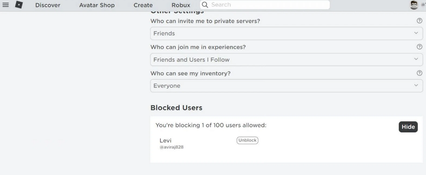Hide the blocked users list

[408, 127]
